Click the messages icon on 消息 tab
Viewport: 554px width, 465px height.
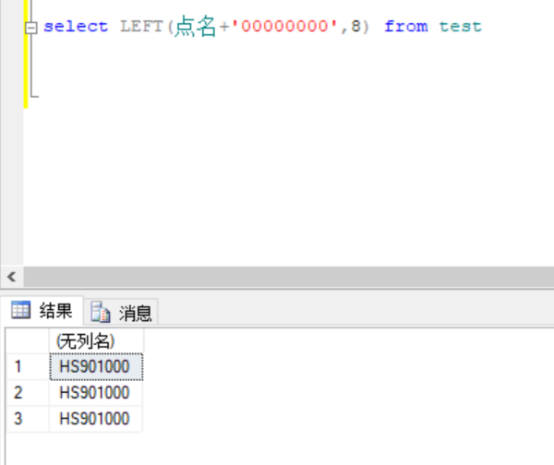(101, 312)
